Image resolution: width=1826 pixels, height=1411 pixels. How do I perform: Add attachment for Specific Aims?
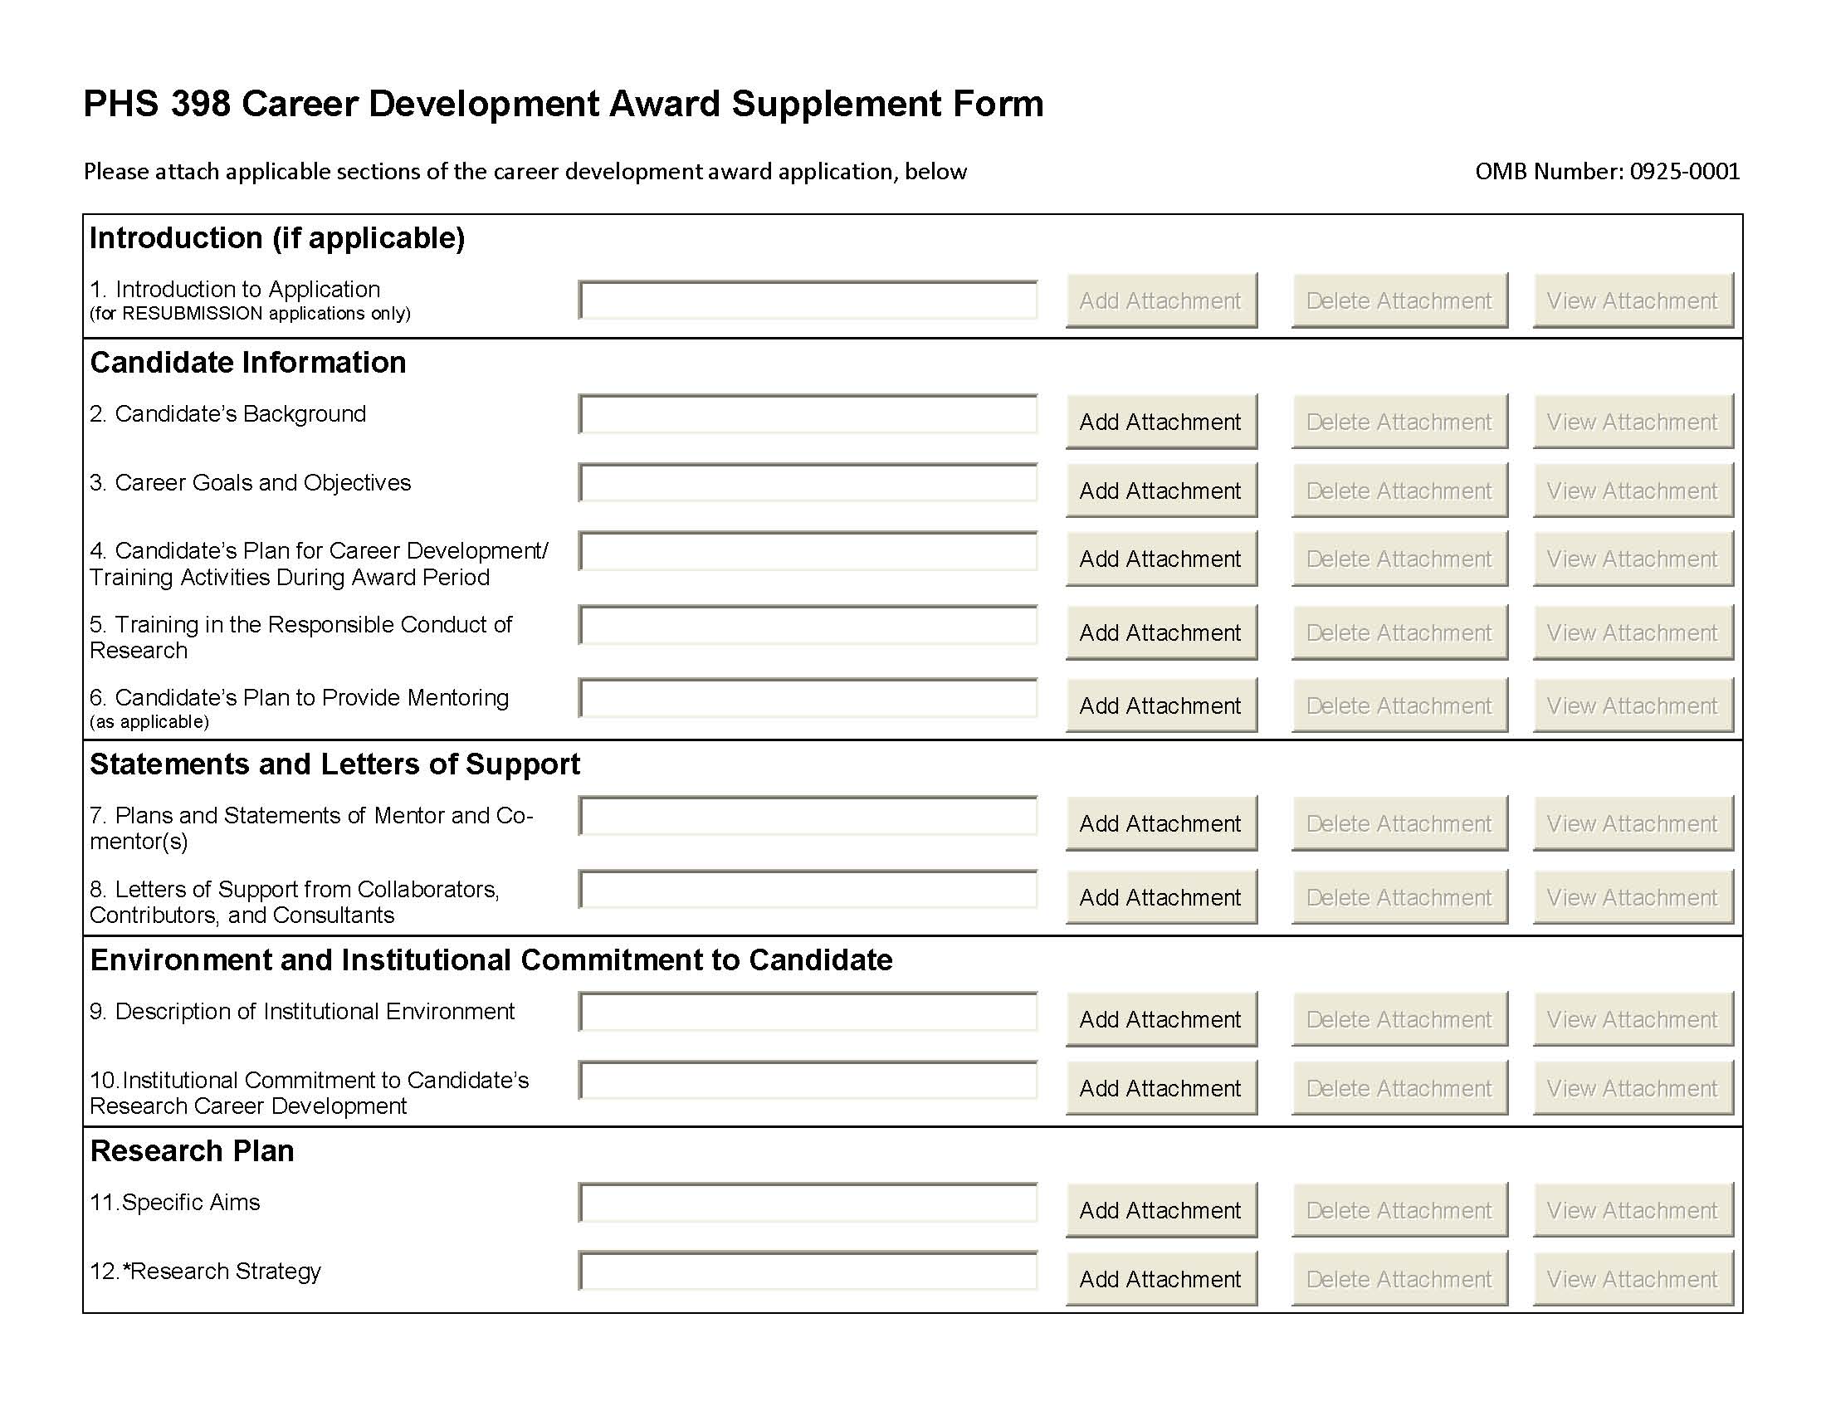1160,1208
